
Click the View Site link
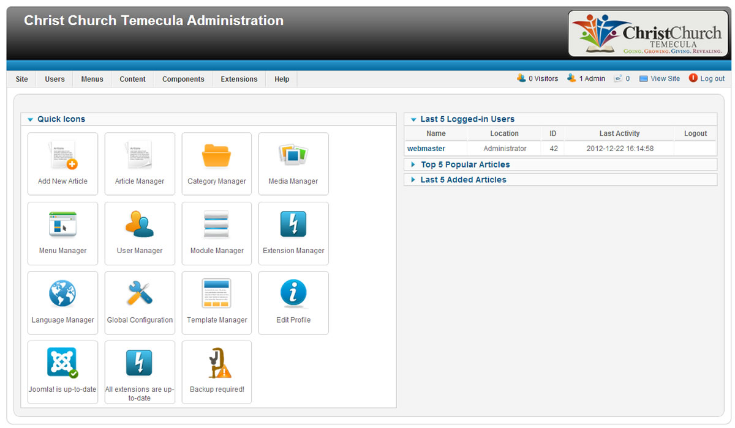click(x=660, y=78)
